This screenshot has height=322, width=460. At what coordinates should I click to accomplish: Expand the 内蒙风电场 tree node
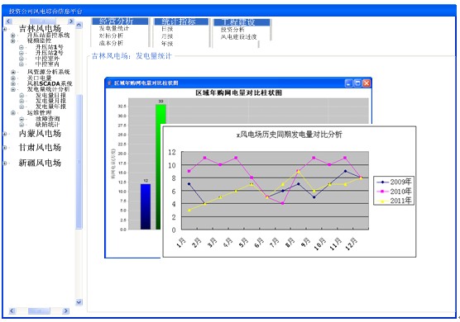(5, 134)
